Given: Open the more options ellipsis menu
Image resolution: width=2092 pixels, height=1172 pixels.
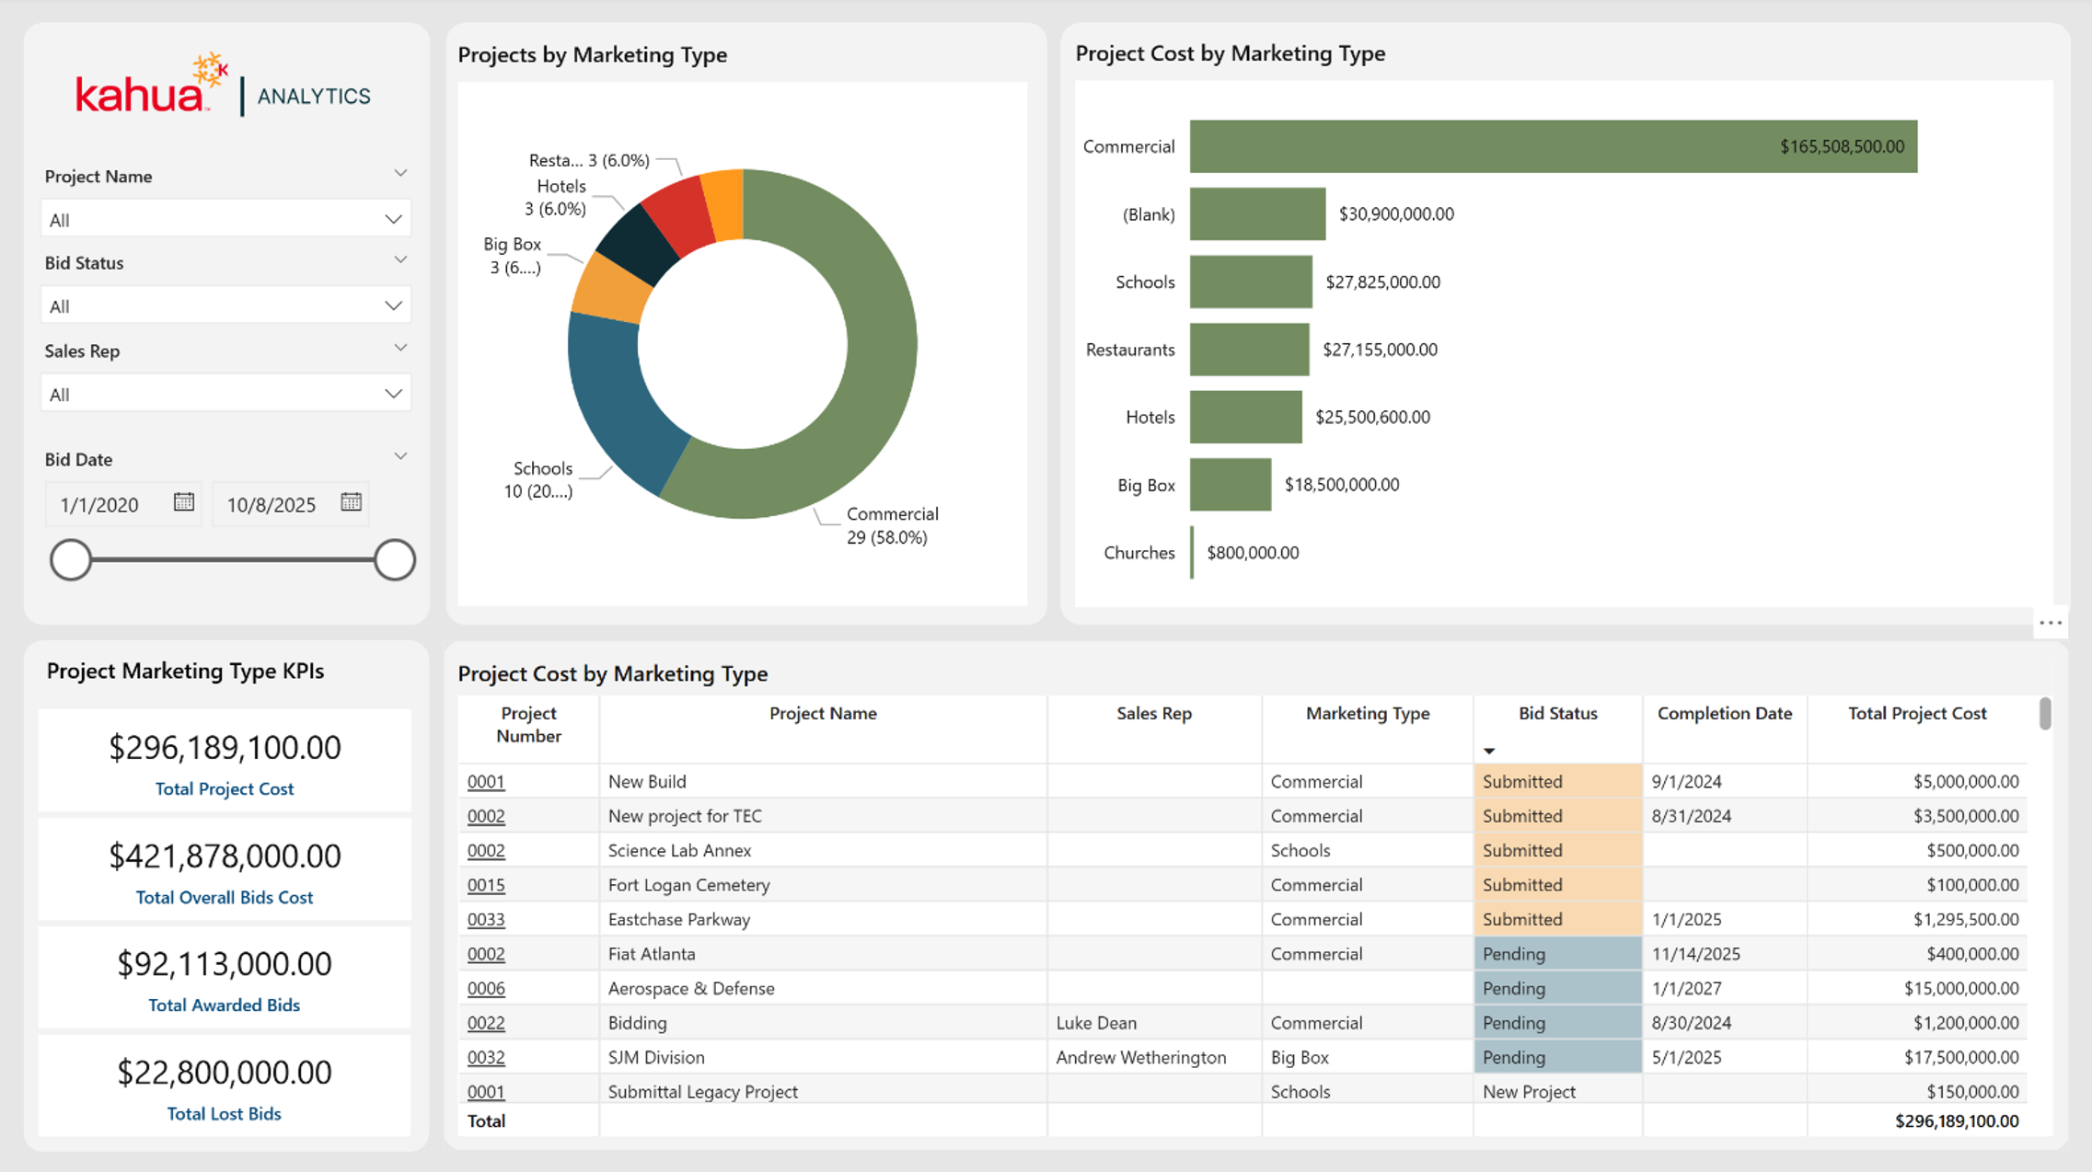Looking at the screenshot, I should coord(2051,623).
